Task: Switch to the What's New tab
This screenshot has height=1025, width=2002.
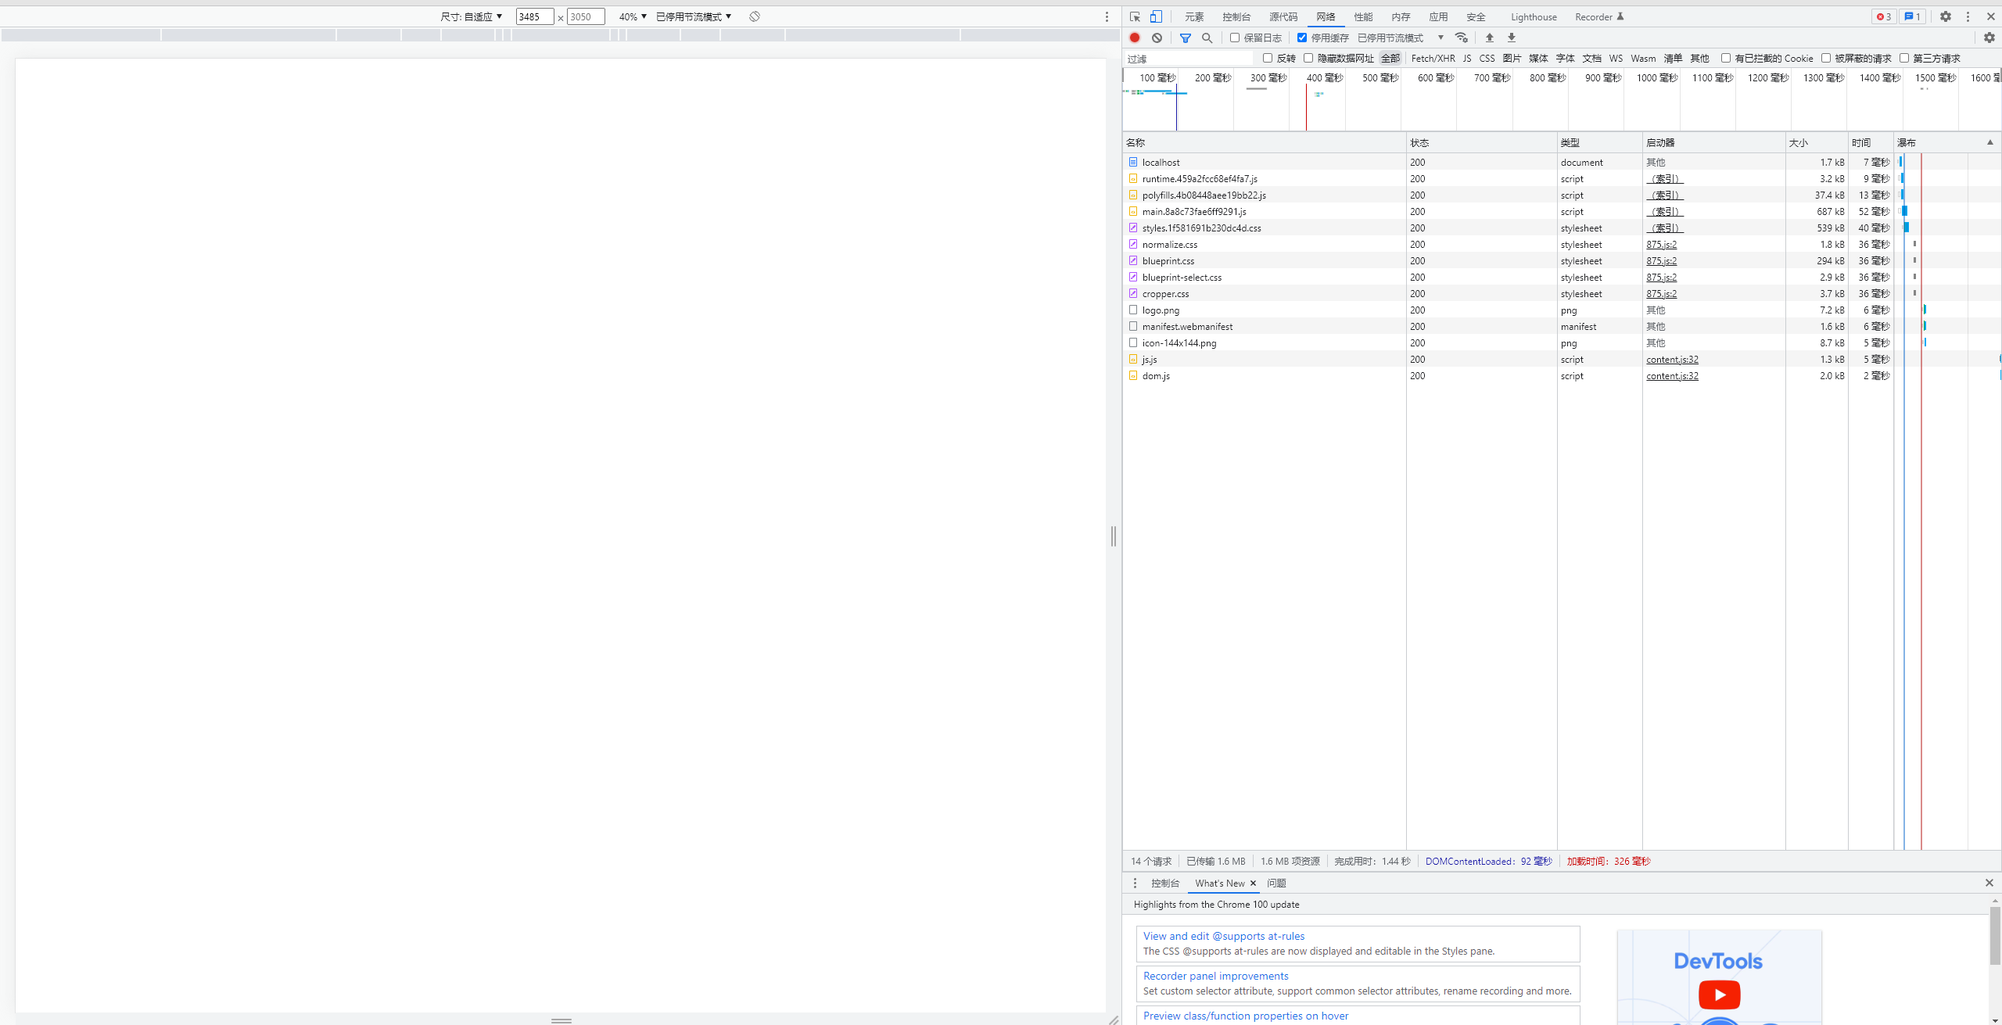Action: [1220, 883]
